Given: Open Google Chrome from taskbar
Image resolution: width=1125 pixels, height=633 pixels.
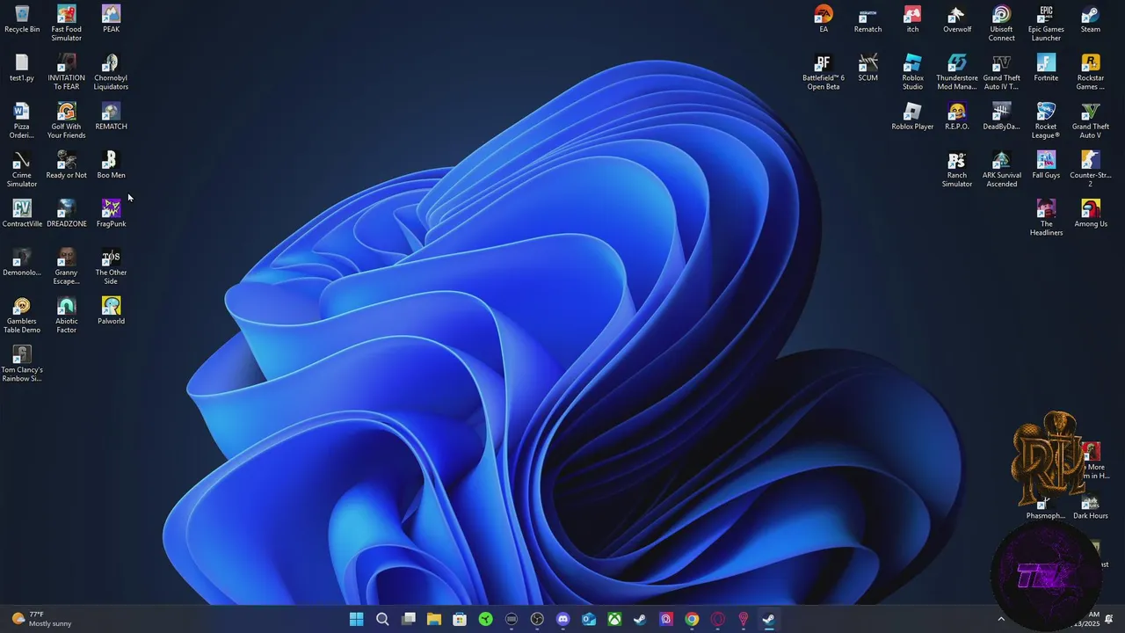Looking at the screenshot, I should click(x=692, y=619).
